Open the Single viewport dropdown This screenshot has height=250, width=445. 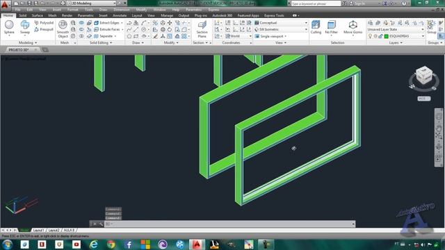pyautogui.click(x=271, y=36)
